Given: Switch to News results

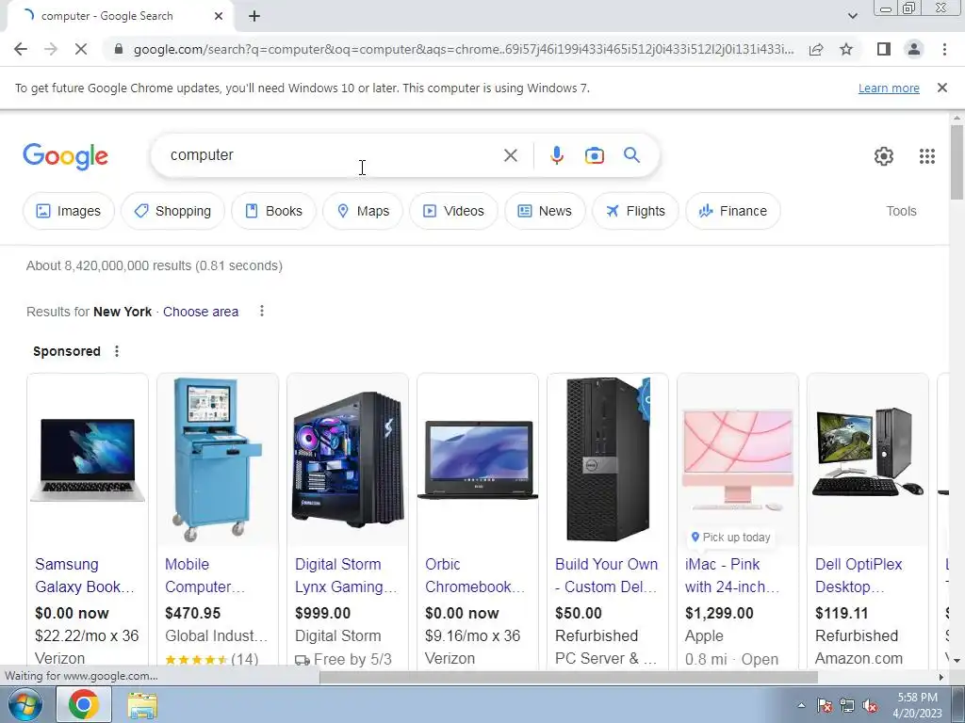Looking at the screenshot, I should pyautogui.click(x=545, y=211).
